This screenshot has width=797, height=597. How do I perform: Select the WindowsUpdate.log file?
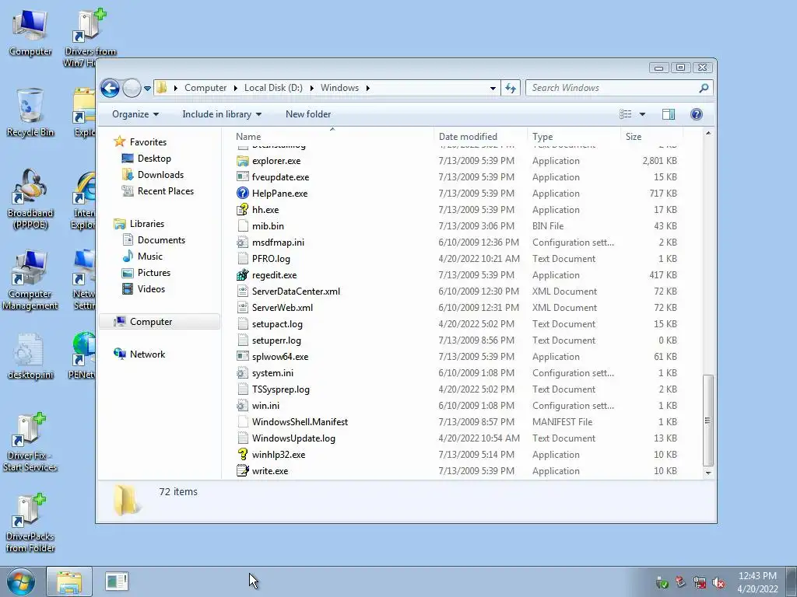point(293,438)
